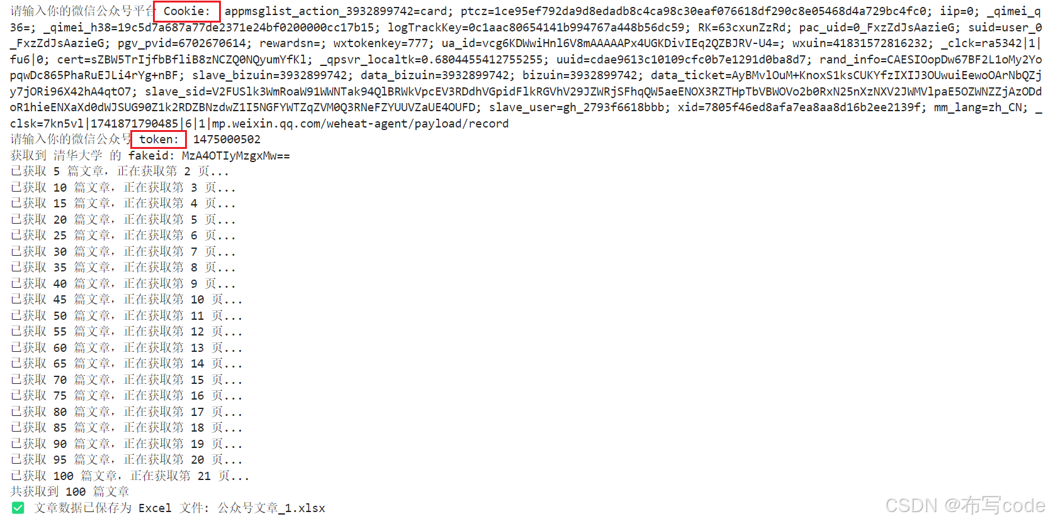The width and height of the screenshot is (1048, 524).
Task: Click the 清华大学 account name text
Action: tap(77, 155)
